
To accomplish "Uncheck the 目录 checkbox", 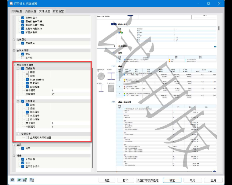I will (x=23, y=148).
